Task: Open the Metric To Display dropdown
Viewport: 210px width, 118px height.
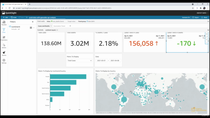Action: [80, 60]
